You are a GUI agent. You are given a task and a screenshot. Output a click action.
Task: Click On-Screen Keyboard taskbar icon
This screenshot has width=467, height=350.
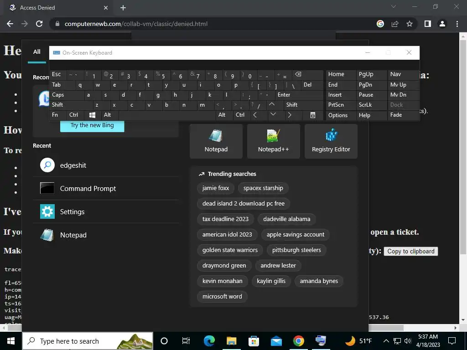[321, 341]
